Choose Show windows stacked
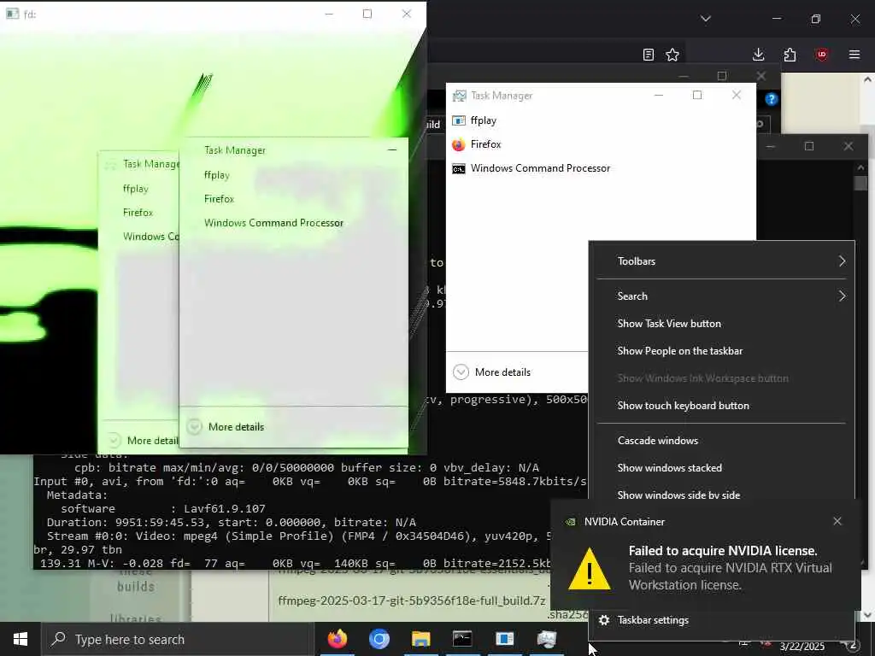The height and width of the screenshot is (656, 875). coord(721,468)
